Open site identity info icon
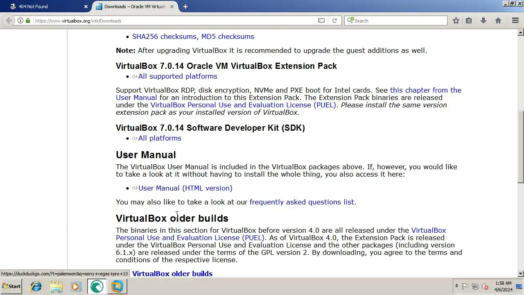Image resolution: width=524 pixels, height=295 pixels. click(x=20, y=20)
